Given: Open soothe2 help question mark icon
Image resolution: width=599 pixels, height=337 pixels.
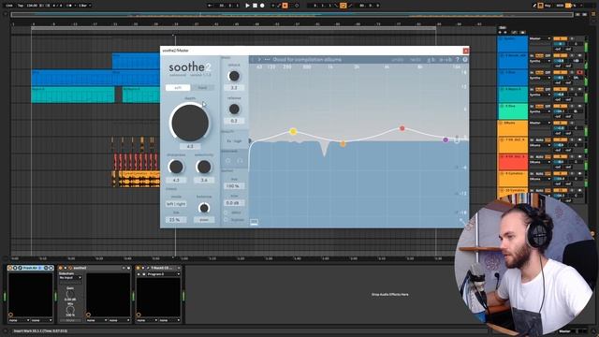Looking at the screenshot, I should click(458, 60).
